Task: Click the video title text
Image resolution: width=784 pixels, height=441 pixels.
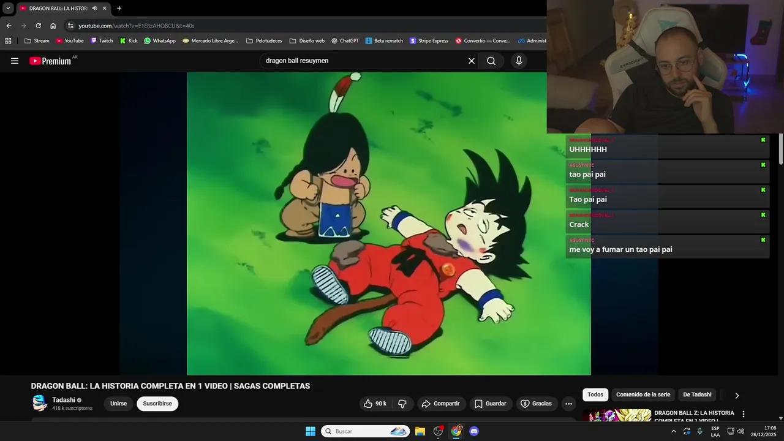Action: (170, 386)
